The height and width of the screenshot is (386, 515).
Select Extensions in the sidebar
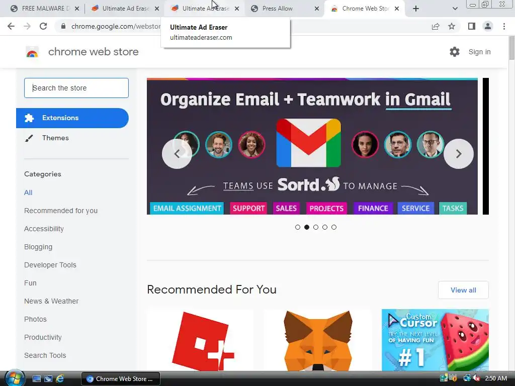tap(72, 118)
